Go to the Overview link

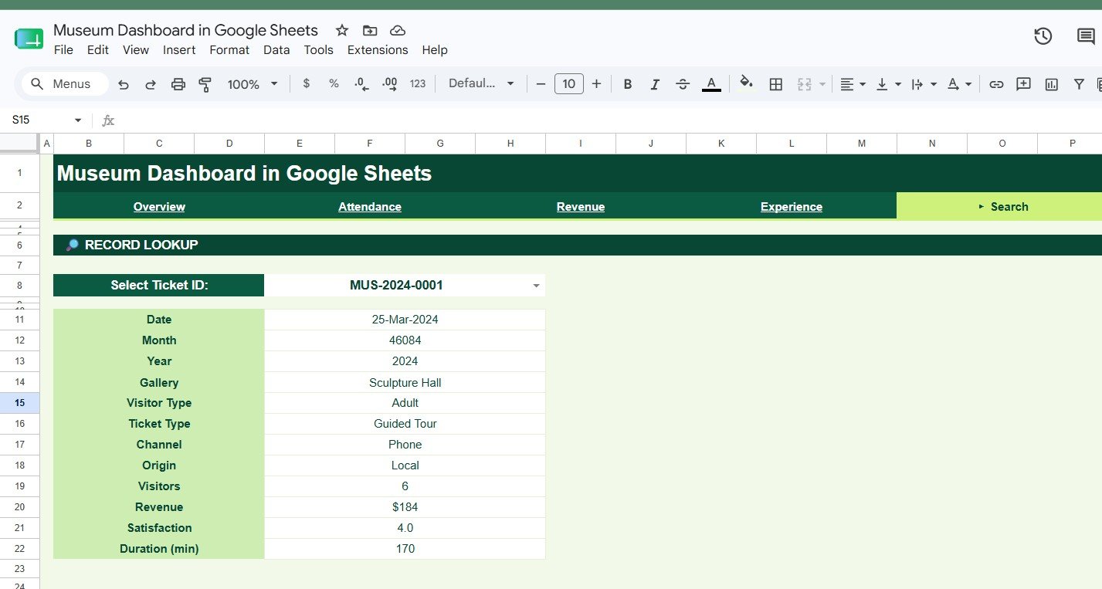click(x=159, y=207)
